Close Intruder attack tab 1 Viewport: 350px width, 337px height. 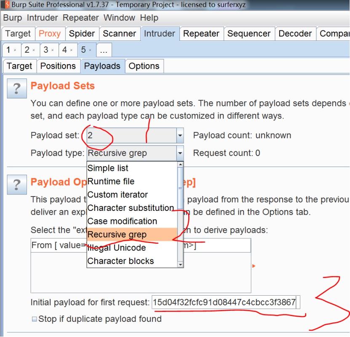click(x=15, y=50)
